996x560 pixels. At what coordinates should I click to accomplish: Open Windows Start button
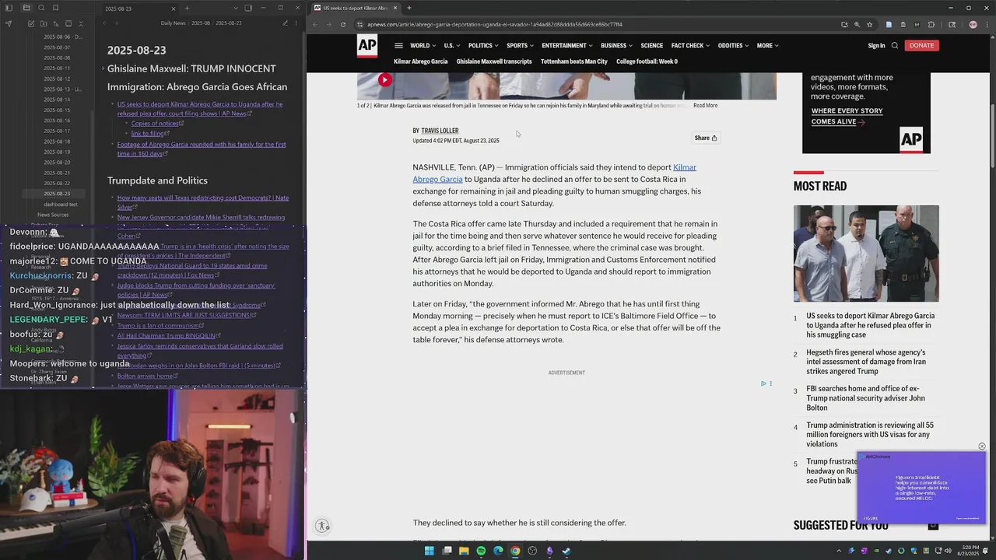pyautogui.click(x=429, y=551)
